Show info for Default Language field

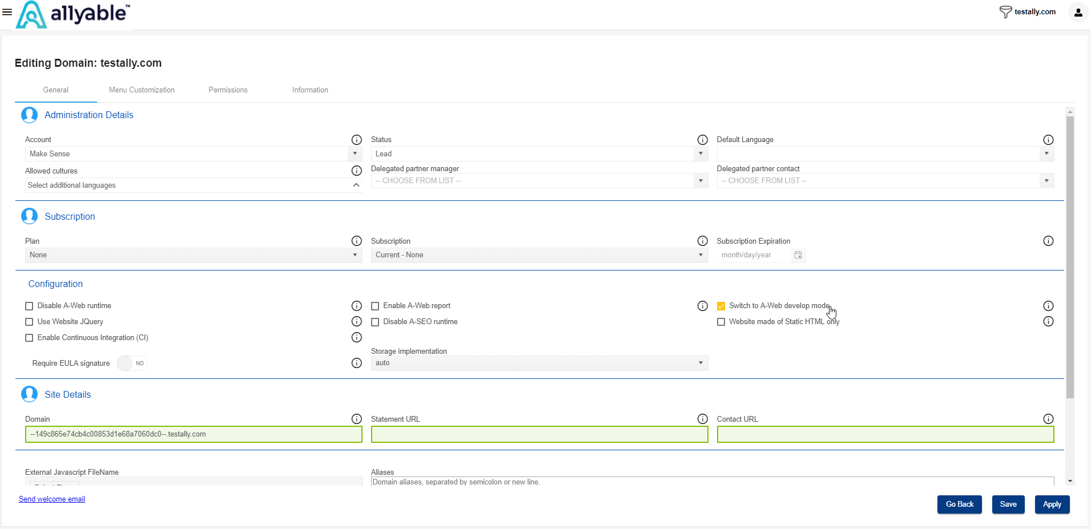tap(1048, 140)
